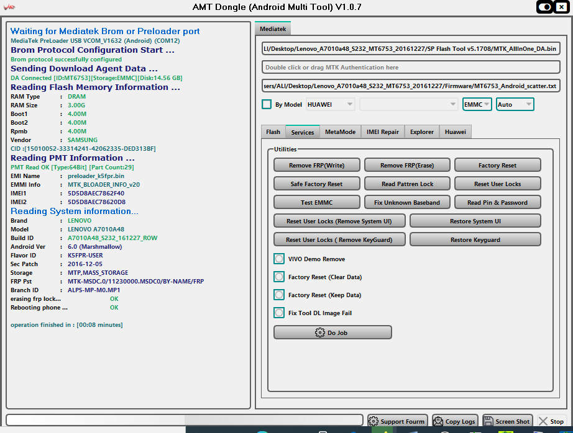Click 'Waiting for Mediatek Brom or Preloader port'
This screenshot has height=433, width=573.
105,32
